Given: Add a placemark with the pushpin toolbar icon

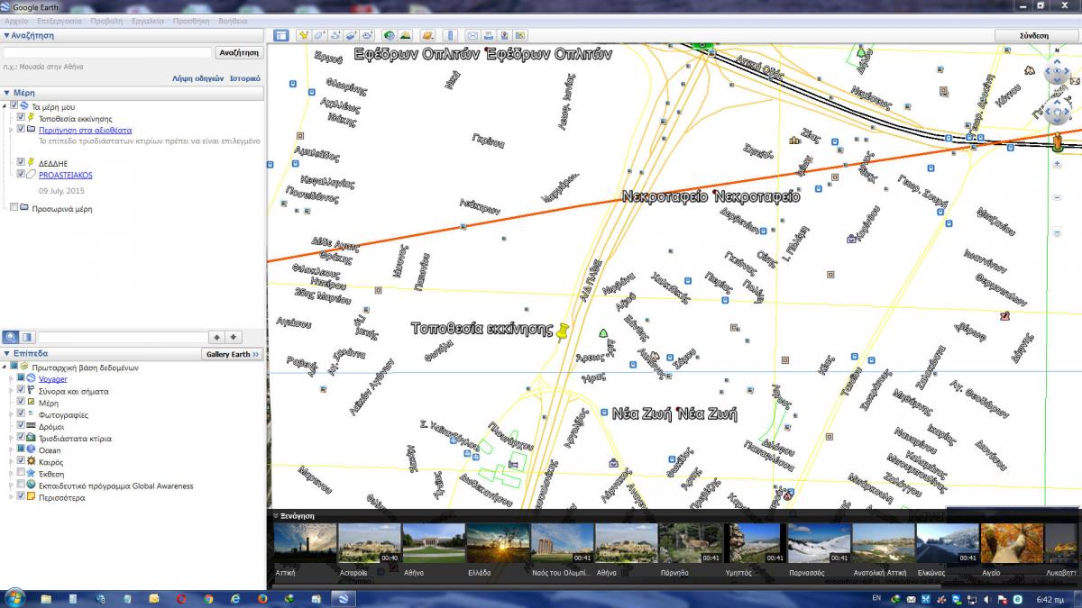Looking at the screenshot, I should [304, 36].
